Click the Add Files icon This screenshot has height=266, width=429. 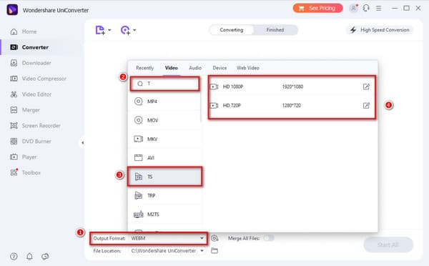(100, 30)
